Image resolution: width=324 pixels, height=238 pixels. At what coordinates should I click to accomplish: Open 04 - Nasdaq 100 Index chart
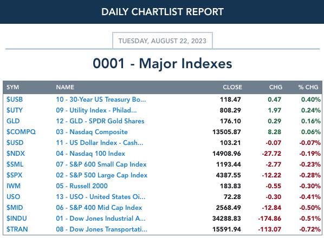[90, 154]
